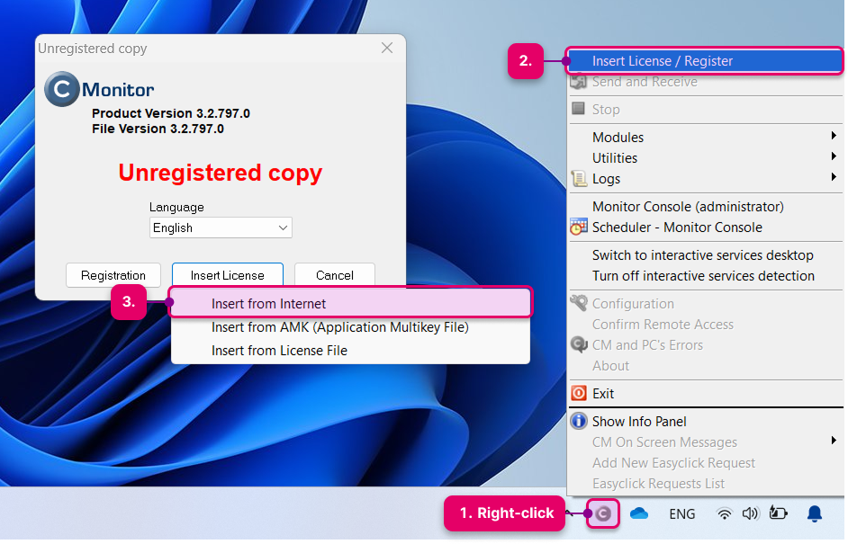
Task: Click the blue Show Info Panel icon
Action: point(579,421)
